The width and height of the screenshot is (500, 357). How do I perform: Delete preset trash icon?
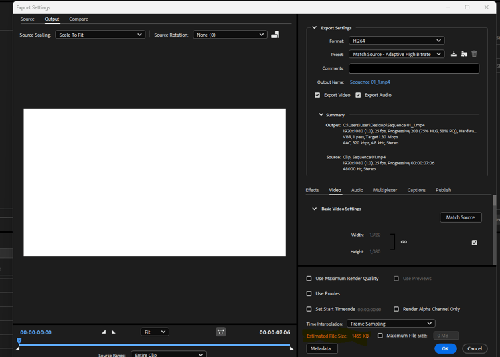474,54
